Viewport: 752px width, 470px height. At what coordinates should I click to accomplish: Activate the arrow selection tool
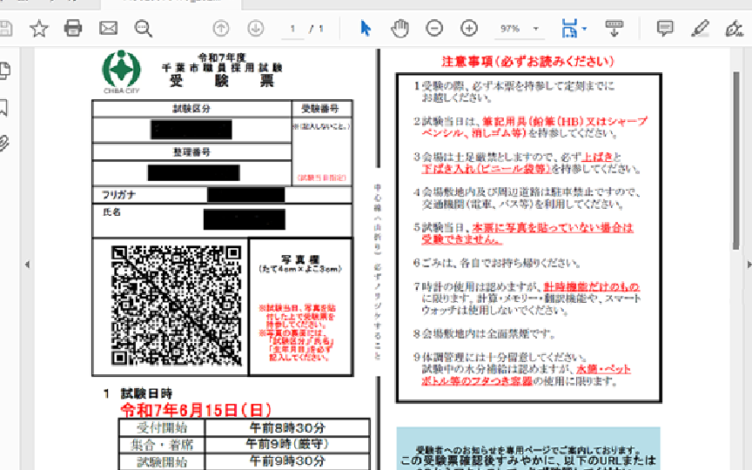(x=366, y=29)
